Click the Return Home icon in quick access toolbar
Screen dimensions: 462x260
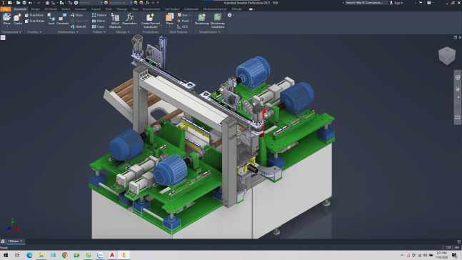pyautogui.click(x=47, y=3)
